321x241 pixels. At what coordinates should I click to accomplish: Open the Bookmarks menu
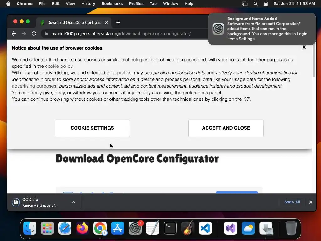112,4
